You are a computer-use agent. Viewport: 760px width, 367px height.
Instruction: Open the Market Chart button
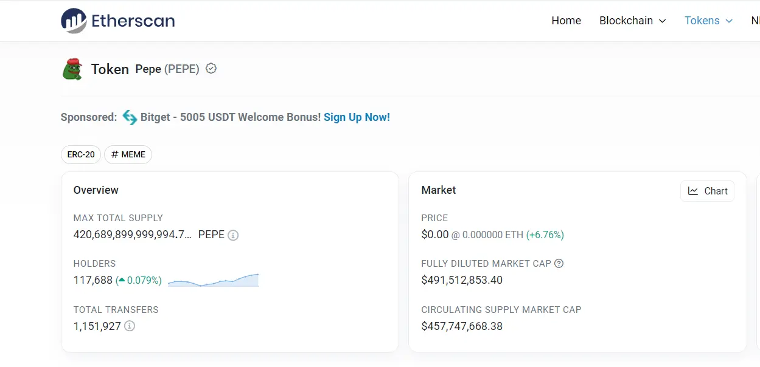pos(707,191)
